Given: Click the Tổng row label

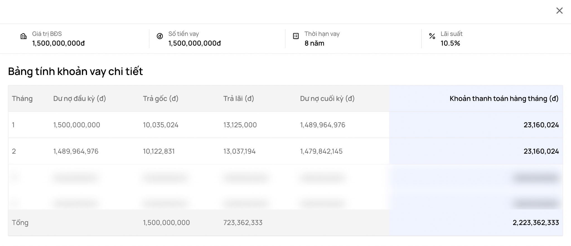Looking at the screenshot, I should click(x=20, y=223).
